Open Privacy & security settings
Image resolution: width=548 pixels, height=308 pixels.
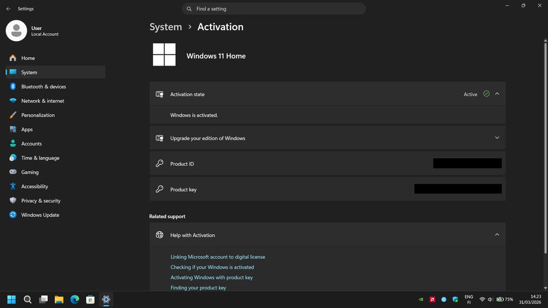[x=41, y=201]
